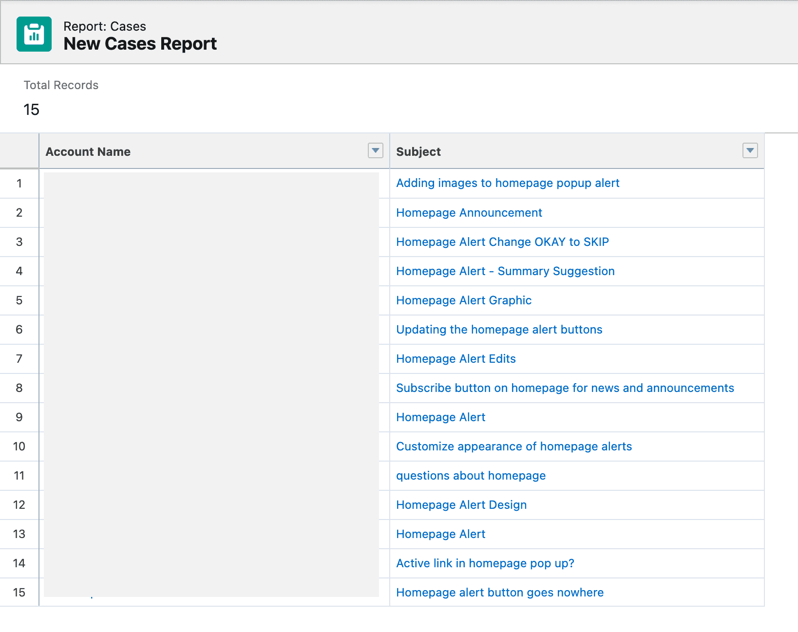Screen dimensions: 798x632
Task: Click row number 8 in the report
Action: (x=19, y=388)
